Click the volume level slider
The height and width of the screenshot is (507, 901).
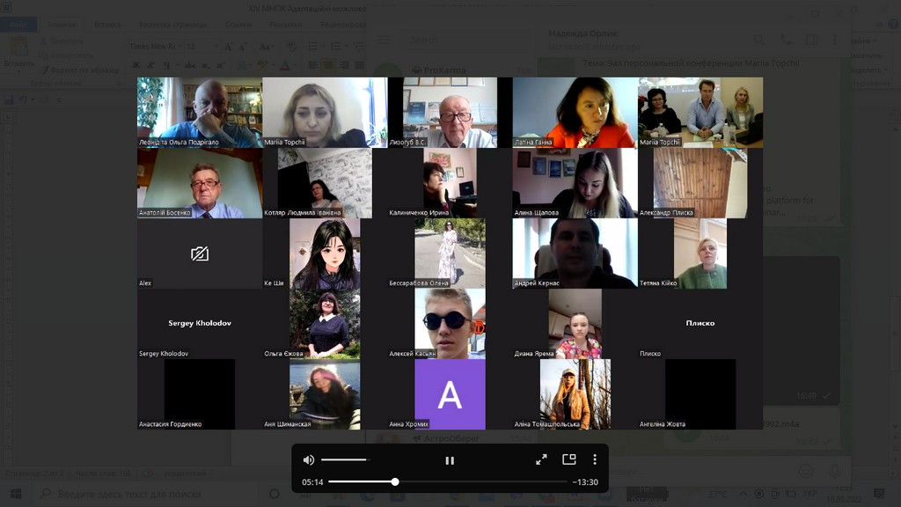tap(344, 459)
